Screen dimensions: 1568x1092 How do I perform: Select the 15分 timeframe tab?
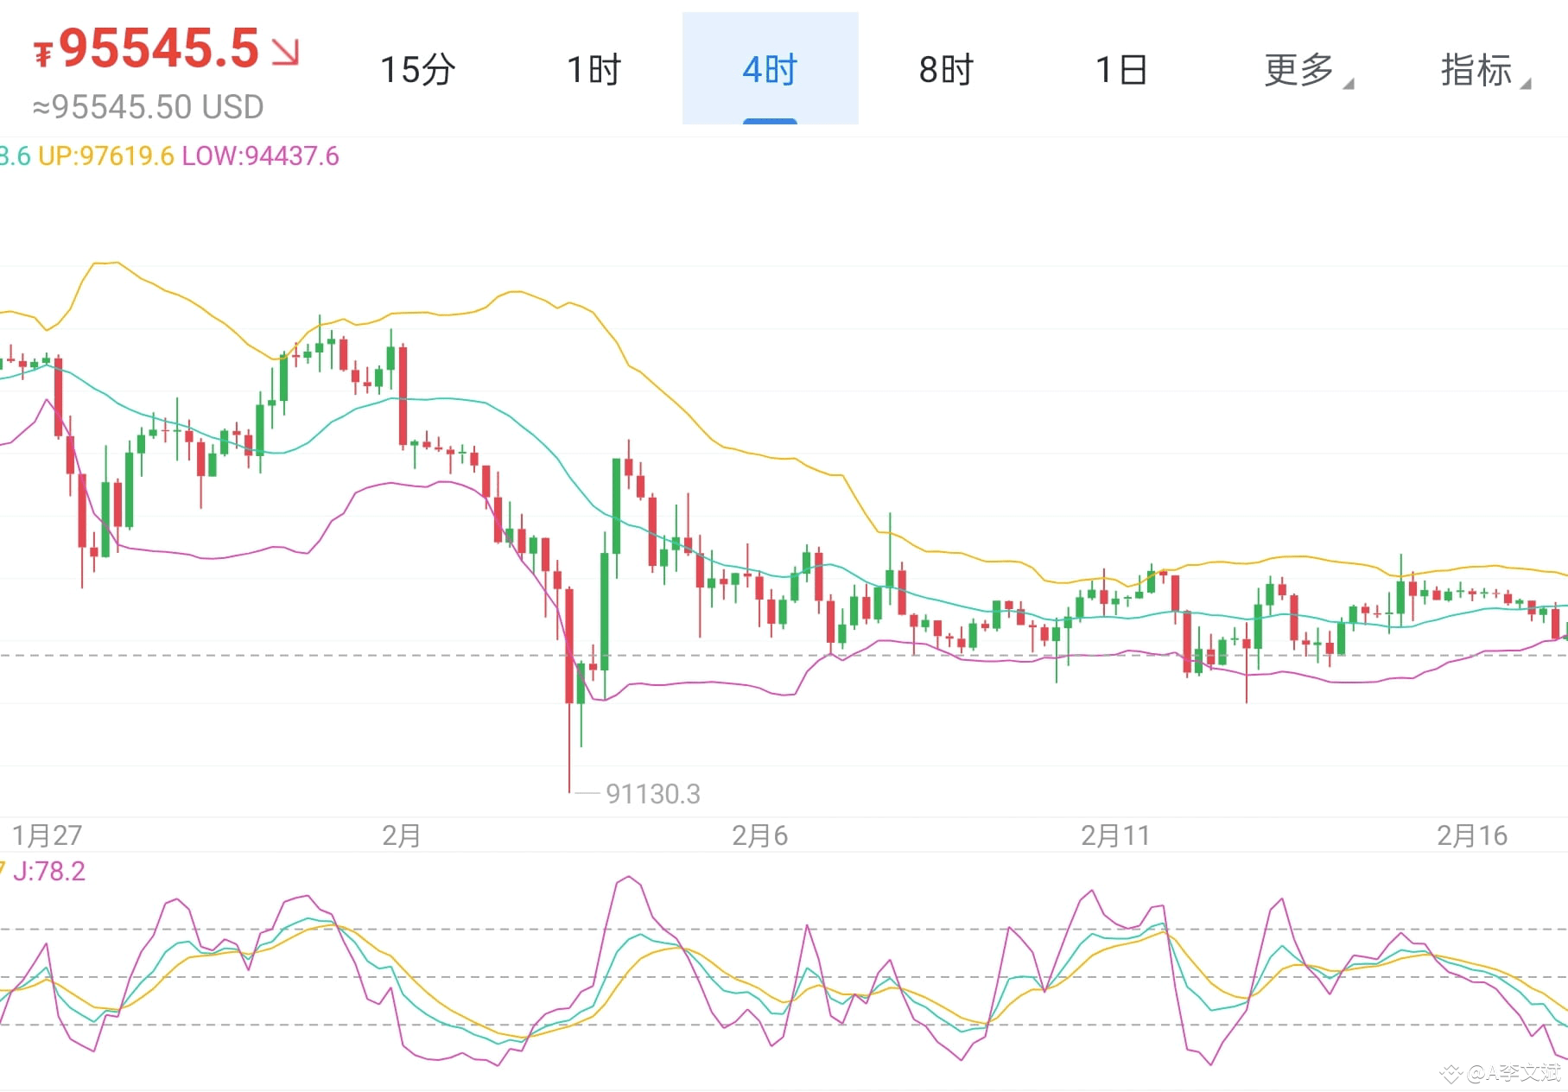click(x=417, y=70)
